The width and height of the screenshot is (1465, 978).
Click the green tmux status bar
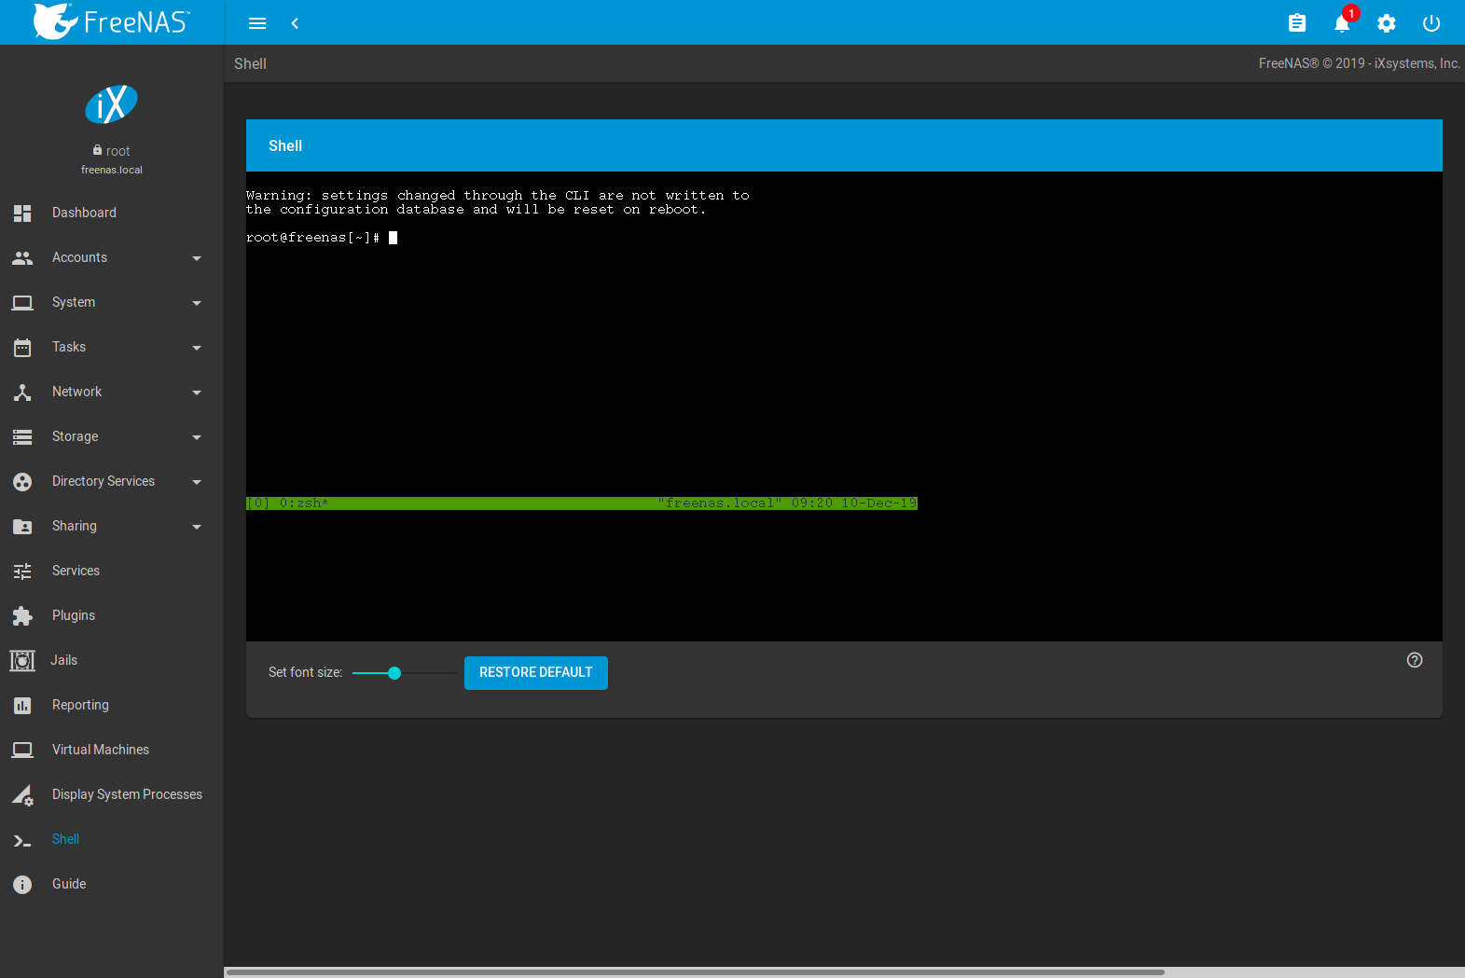(582, 503)
